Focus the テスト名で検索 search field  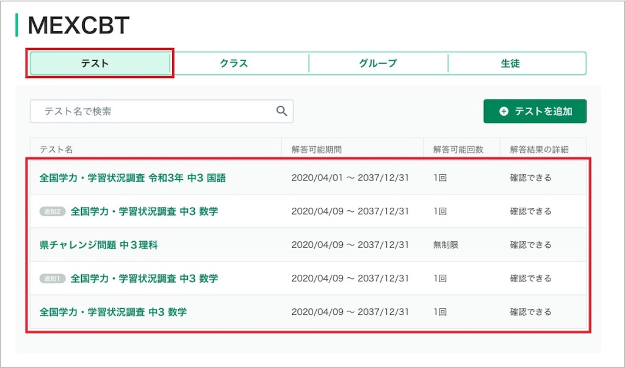pyautogui.click(x=161, y=111)
